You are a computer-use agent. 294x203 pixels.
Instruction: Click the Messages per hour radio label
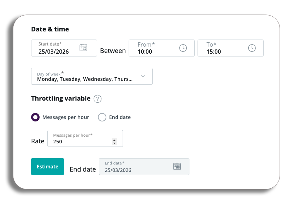tap(66, 117)
